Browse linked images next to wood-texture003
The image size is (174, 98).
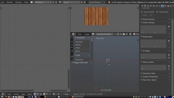(93, 34)
